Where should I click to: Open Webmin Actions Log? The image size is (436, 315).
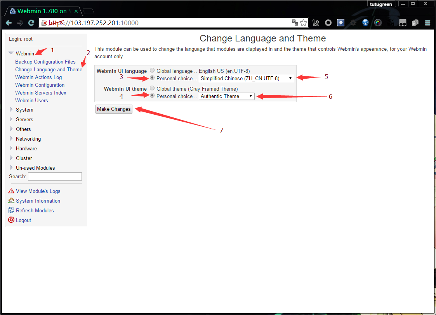coord(39,77)
